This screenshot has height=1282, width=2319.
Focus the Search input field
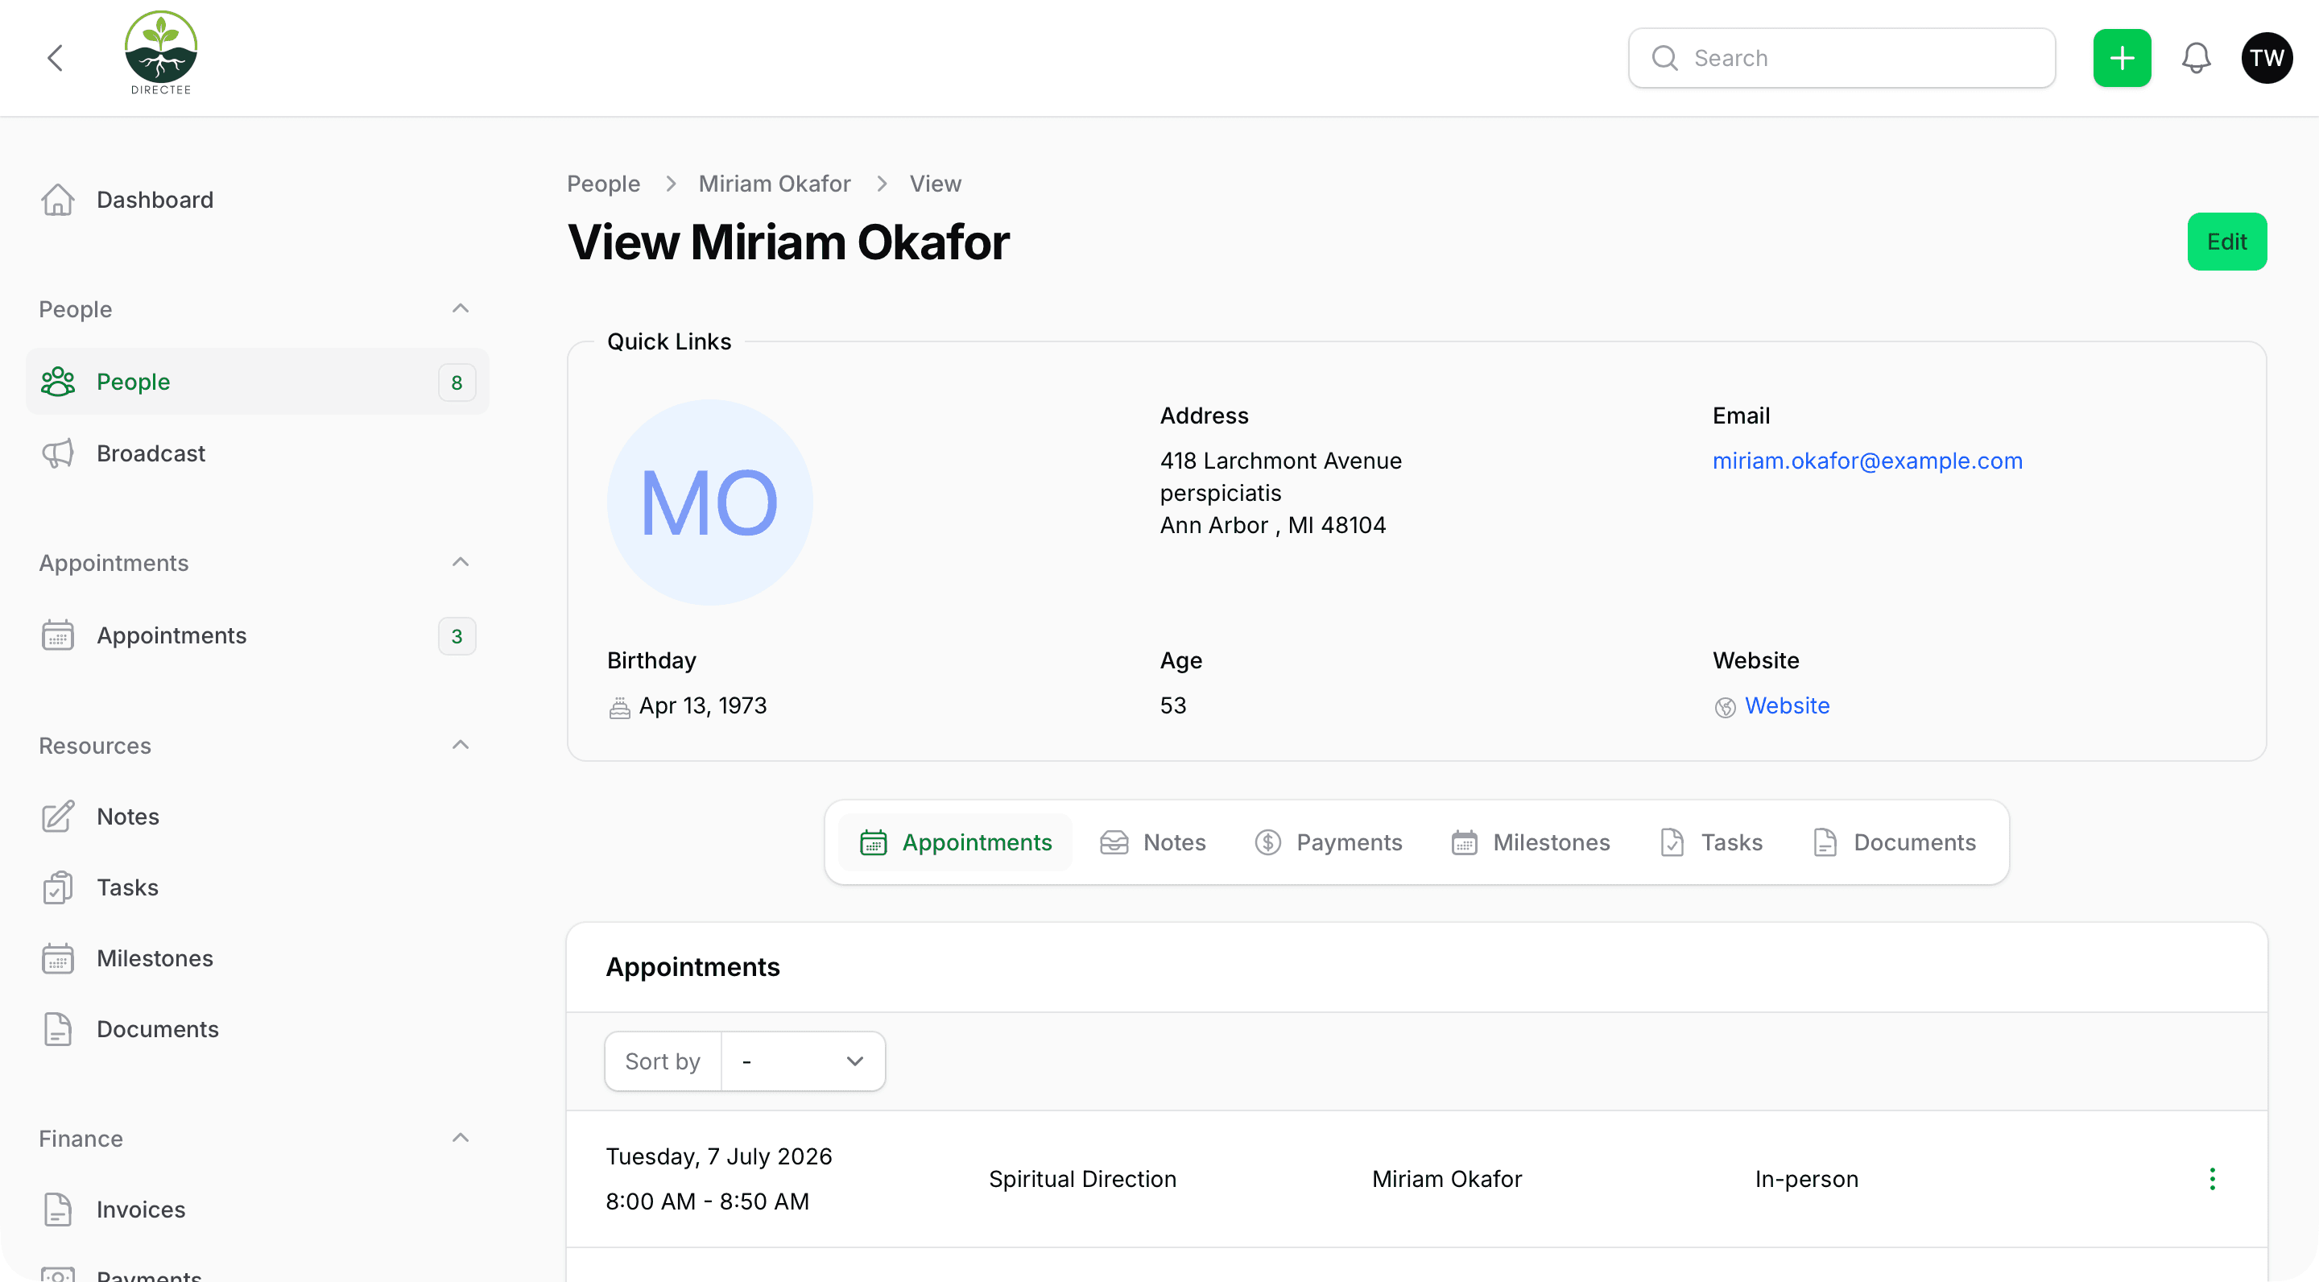coord(1842,59)
